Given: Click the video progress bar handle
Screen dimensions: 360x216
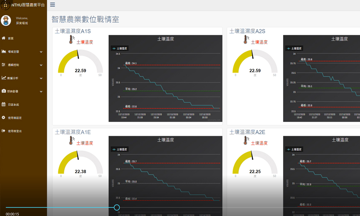Looking at the screenshot, I should pos(116,207).
